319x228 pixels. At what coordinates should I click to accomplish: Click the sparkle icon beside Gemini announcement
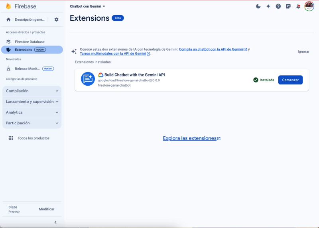[x=74, y=51]
